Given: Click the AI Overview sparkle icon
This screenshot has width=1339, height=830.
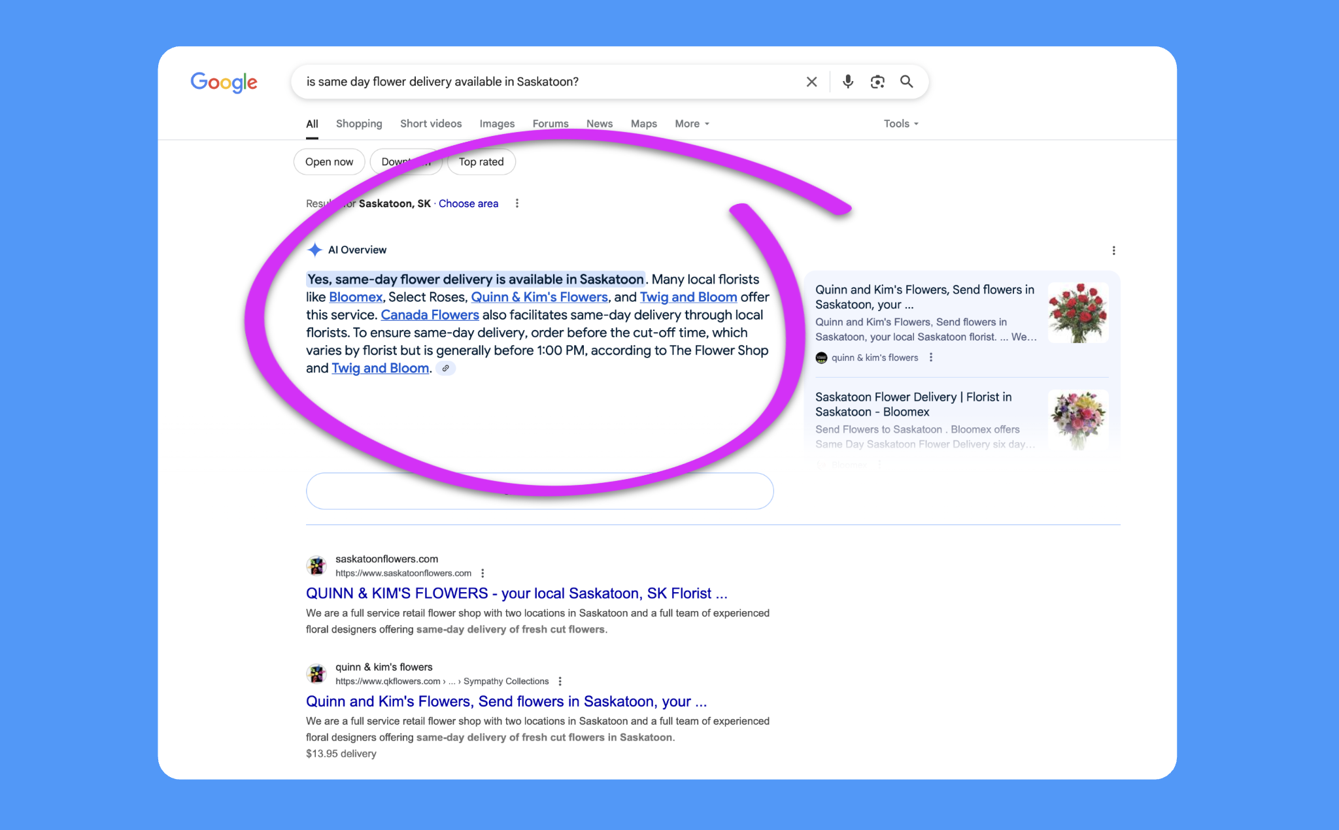Looking at the screenshot, I should (314, 250).
